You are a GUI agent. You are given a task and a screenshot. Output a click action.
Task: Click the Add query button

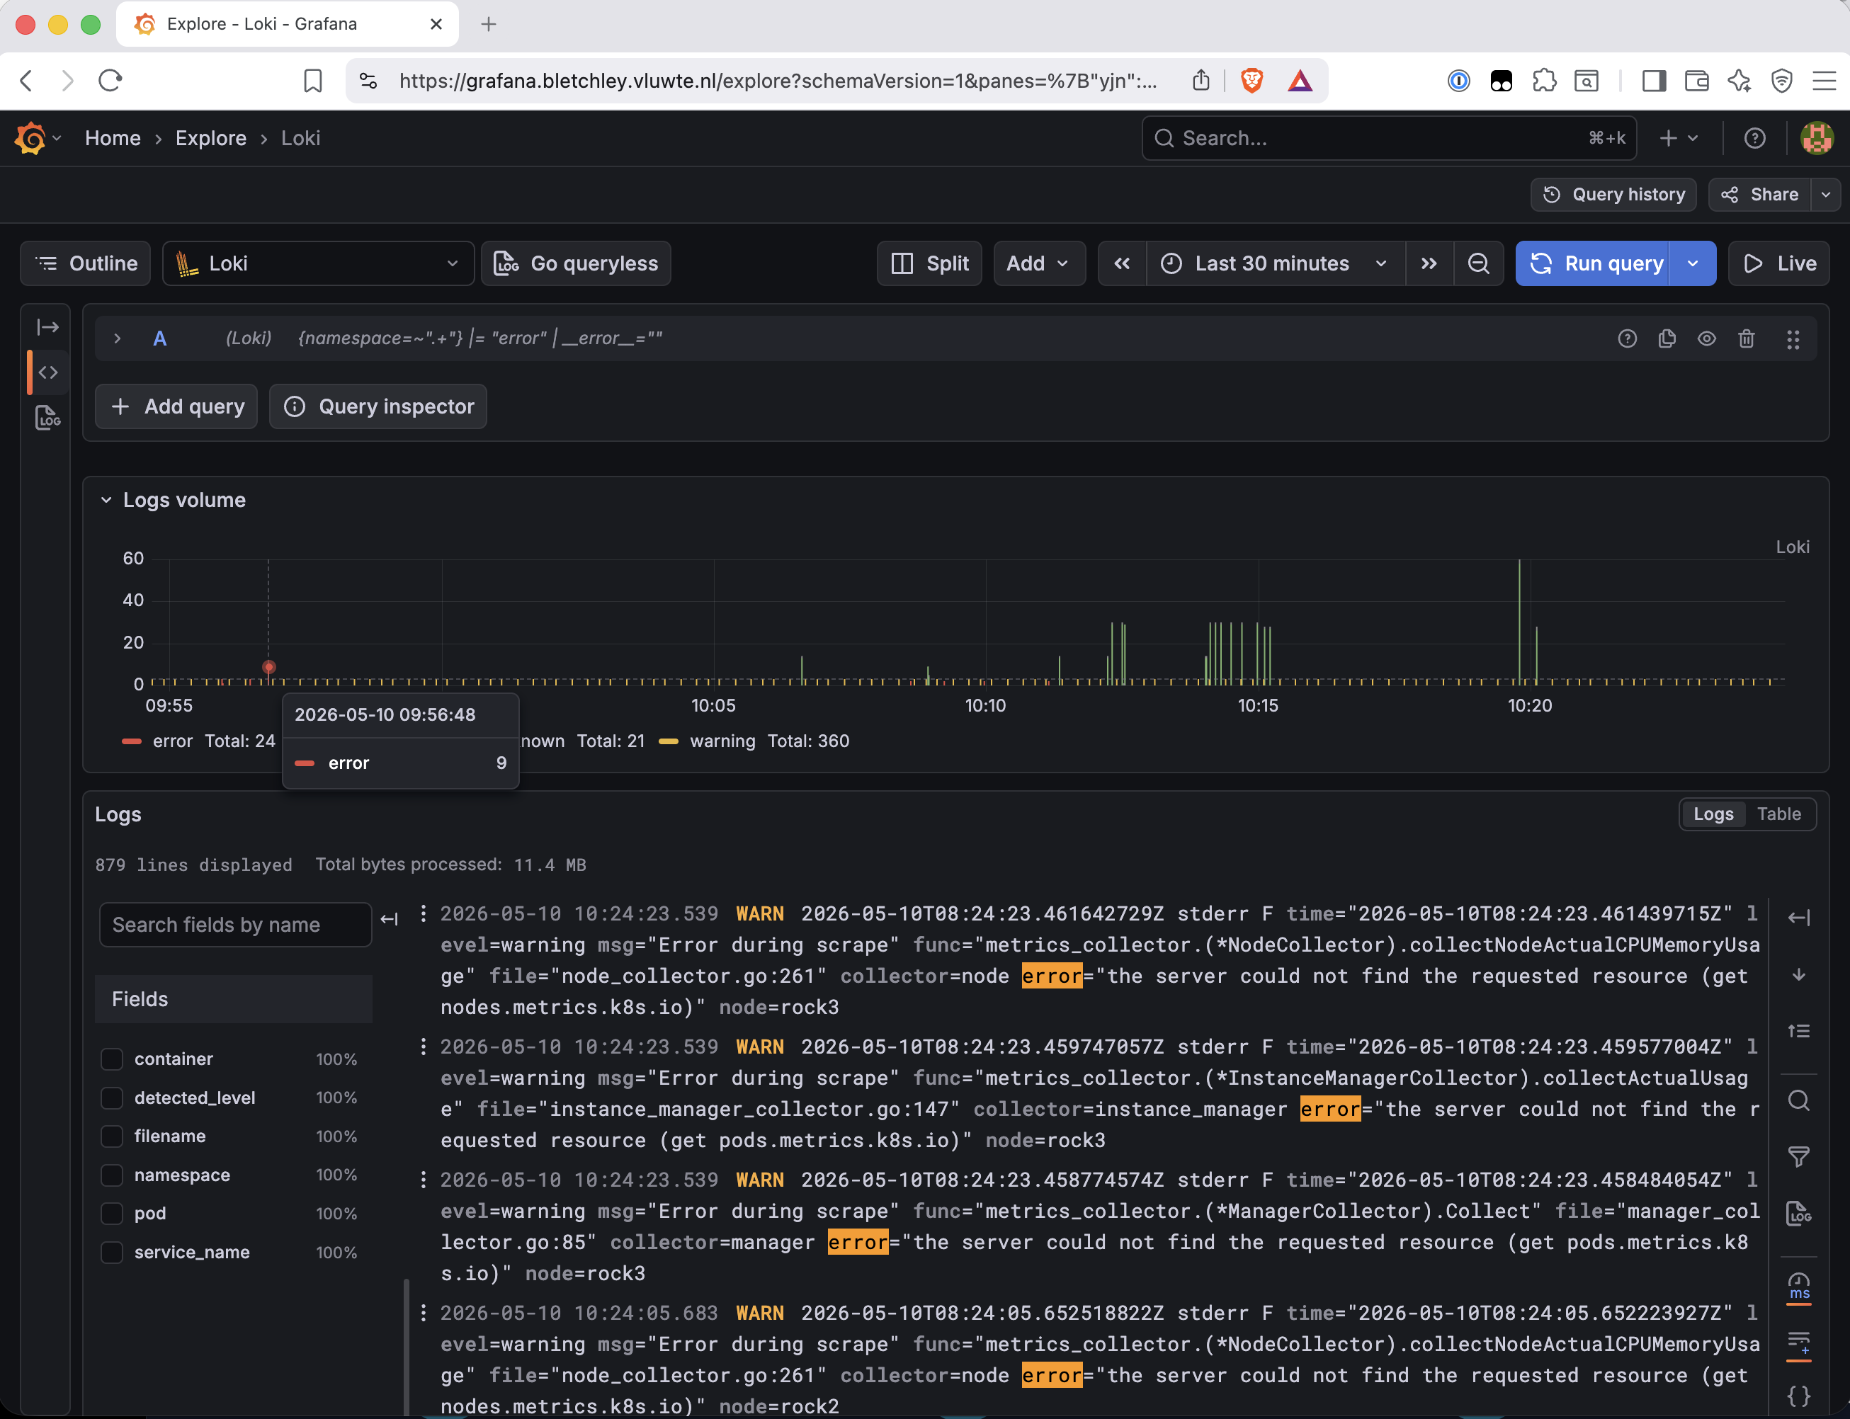coord(176,406)
